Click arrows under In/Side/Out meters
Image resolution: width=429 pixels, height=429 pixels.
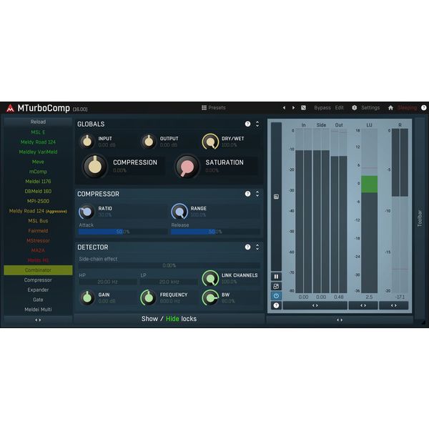[315, 305]
